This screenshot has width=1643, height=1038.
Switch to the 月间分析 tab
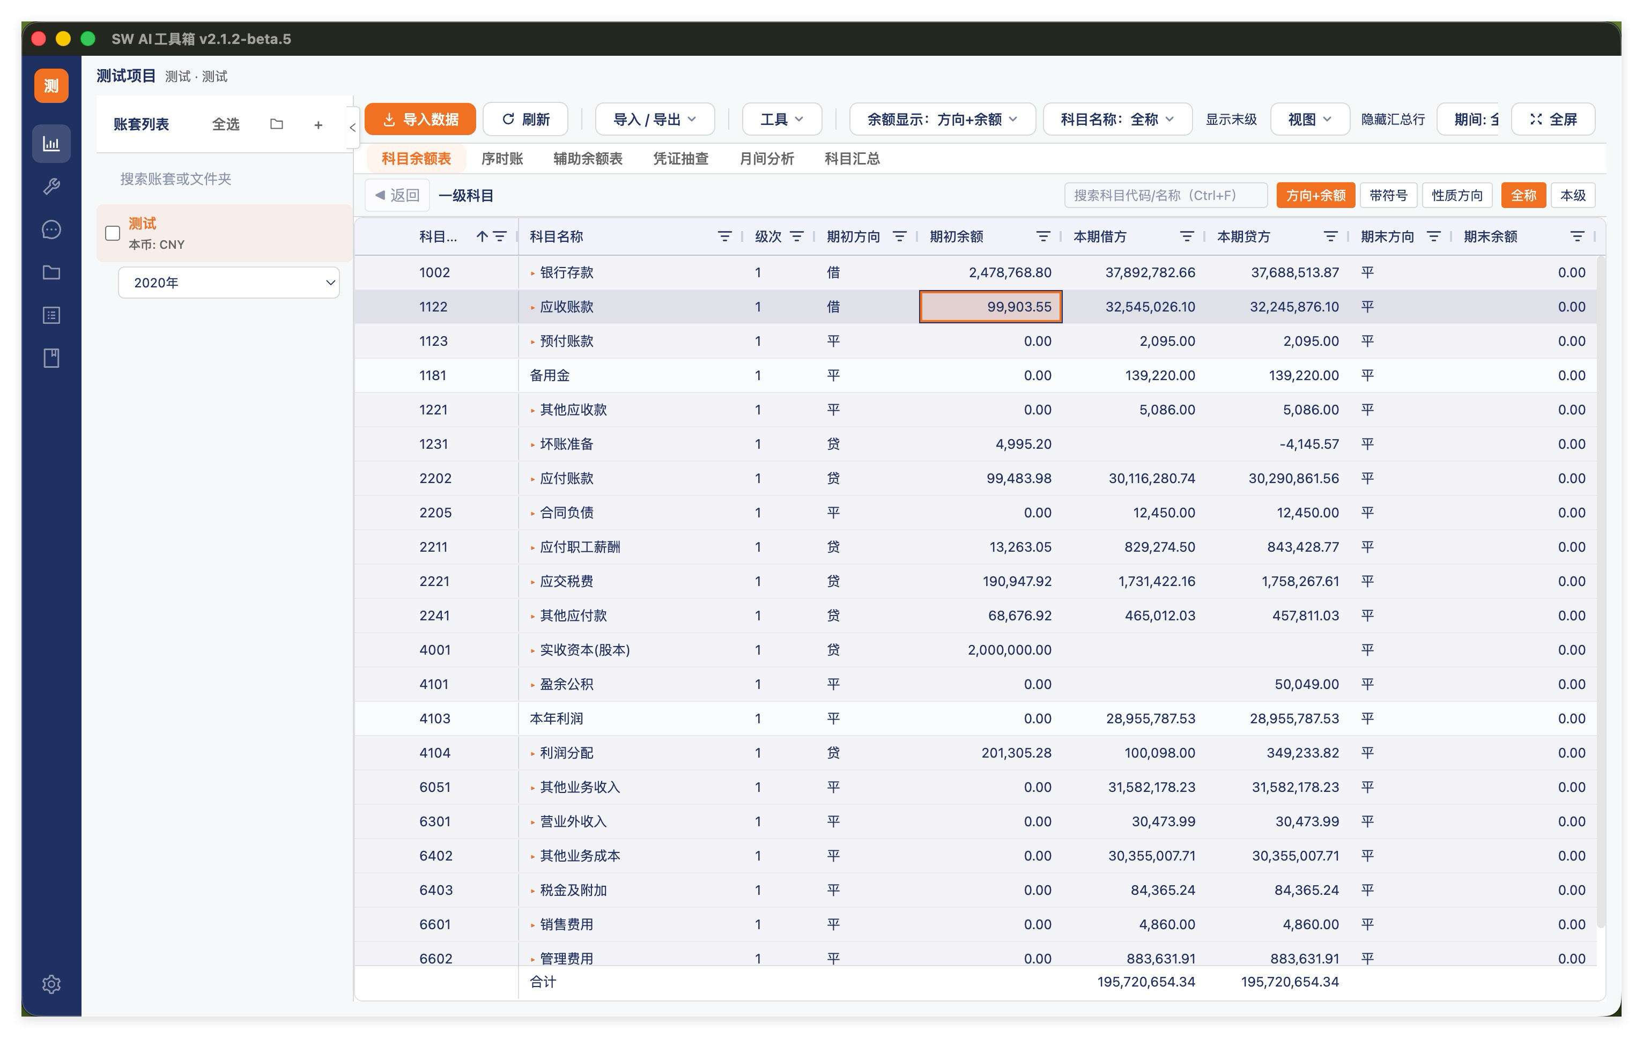tap(766, 159)
